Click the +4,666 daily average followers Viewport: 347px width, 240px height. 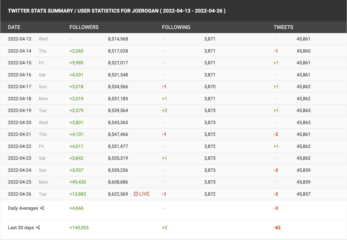(76, 208)
